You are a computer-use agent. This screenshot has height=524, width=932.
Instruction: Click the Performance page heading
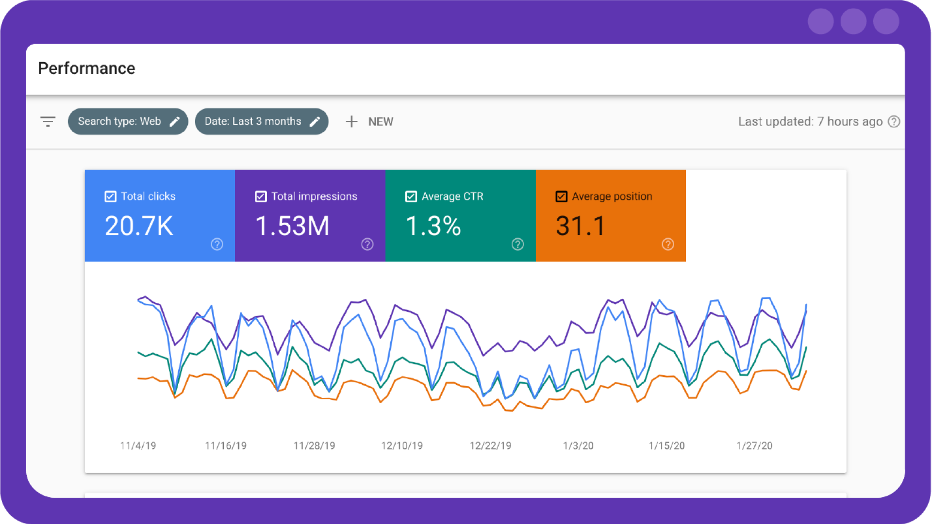(87, 68)
